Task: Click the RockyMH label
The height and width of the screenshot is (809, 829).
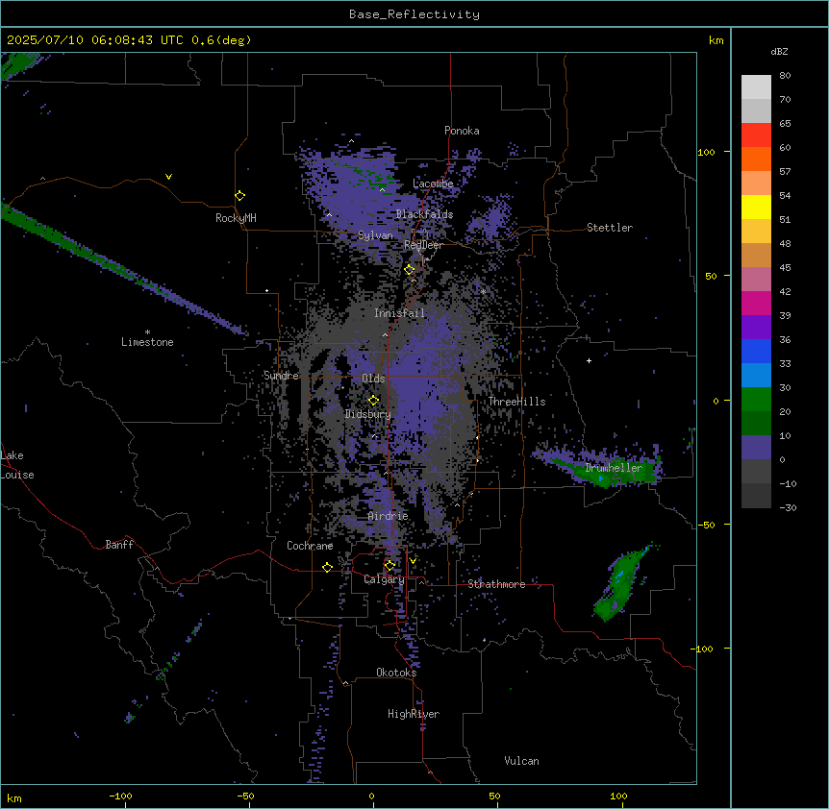Action: pyautogui.click(x=236, y=218)
